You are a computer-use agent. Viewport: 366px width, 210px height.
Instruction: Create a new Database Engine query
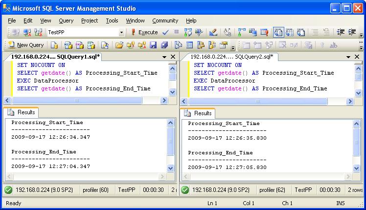(54, 45)
